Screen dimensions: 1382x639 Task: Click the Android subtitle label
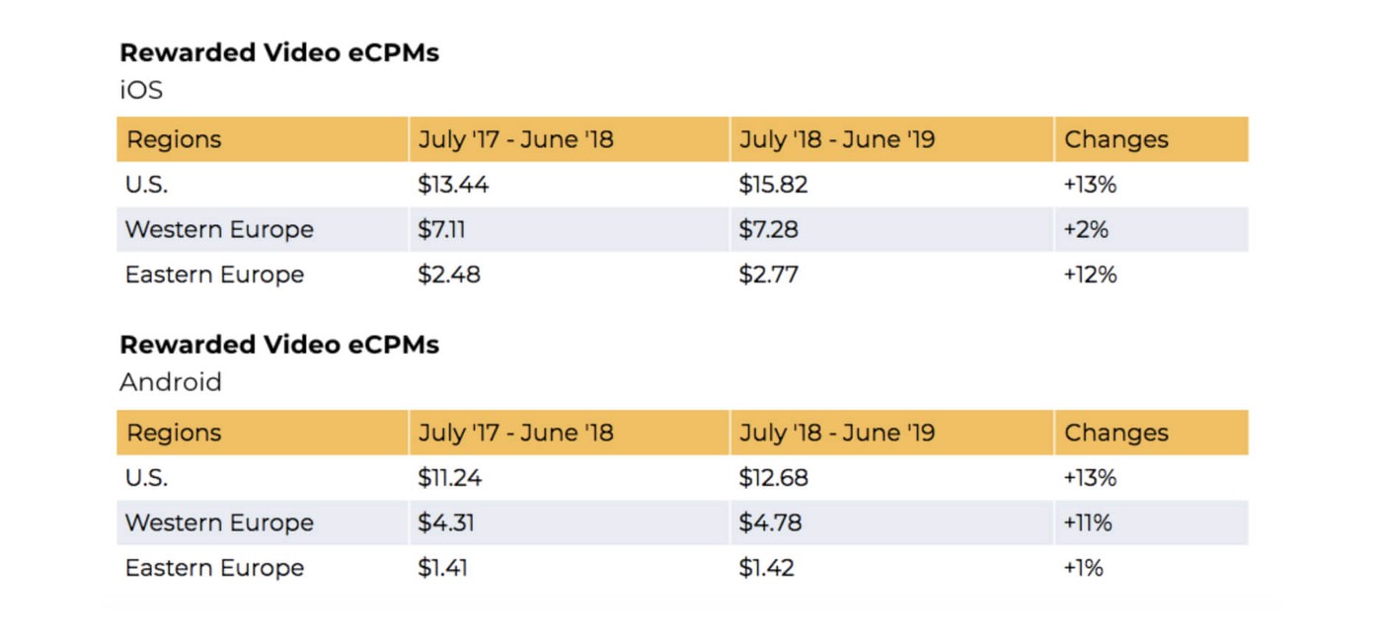[x=171, y=382]
